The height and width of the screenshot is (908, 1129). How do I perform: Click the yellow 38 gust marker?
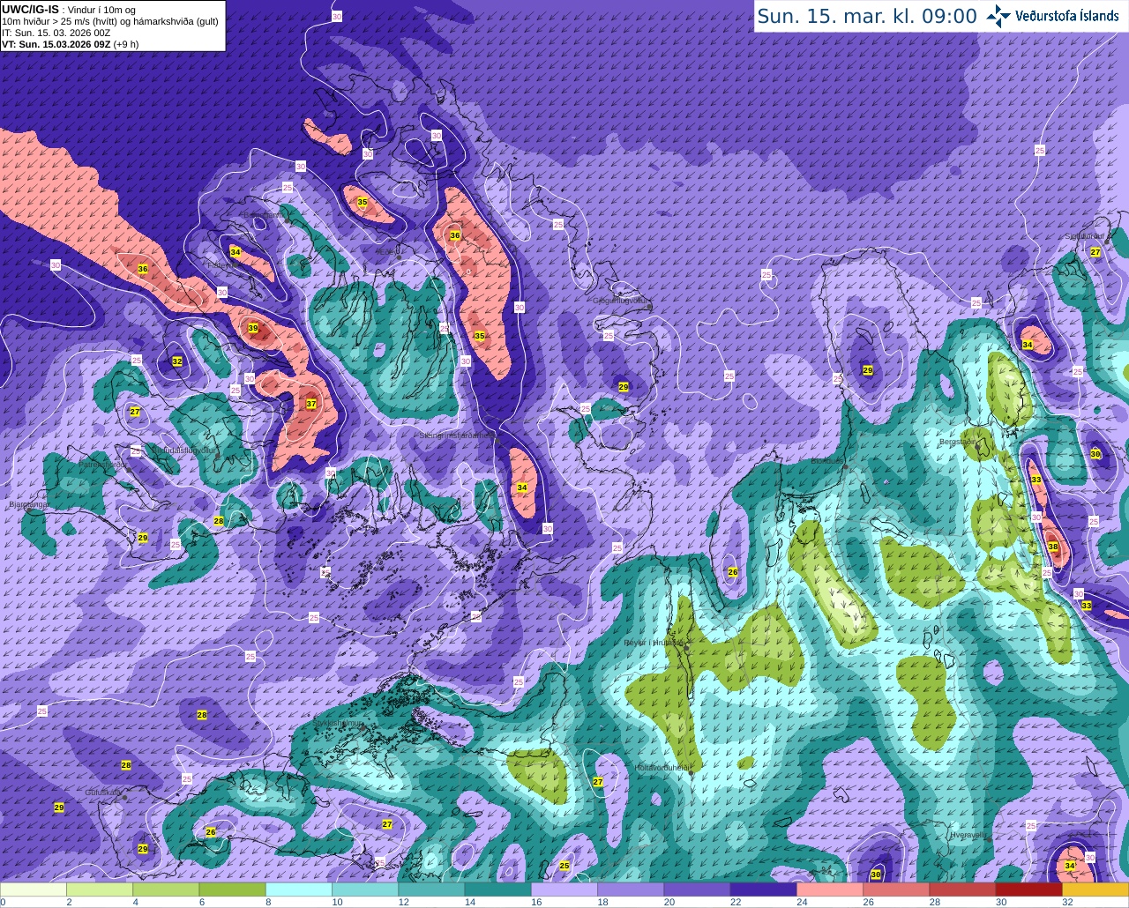point(1053,547)
